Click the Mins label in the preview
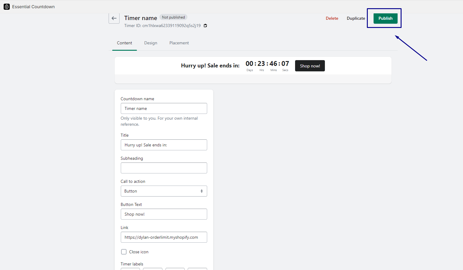Viewport: 463px width, 270px height. (x=273, y=70)
